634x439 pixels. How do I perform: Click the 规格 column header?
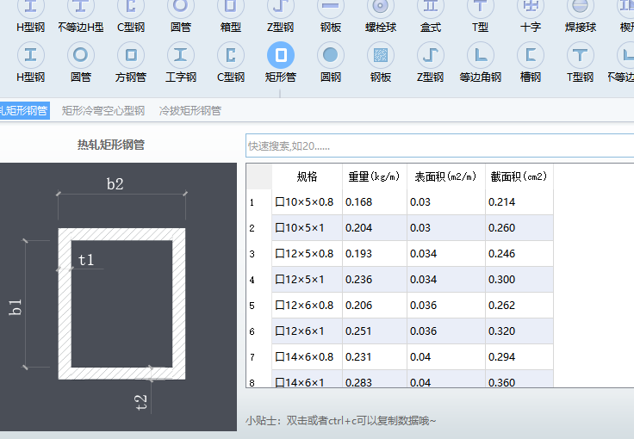pyautogui.click(x=307, y=176)
